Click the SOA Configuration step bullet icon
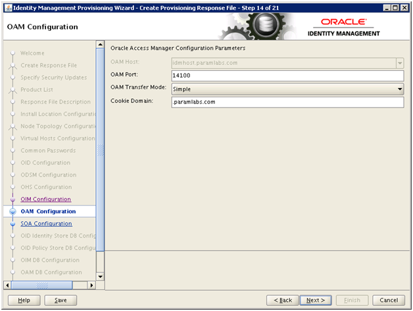This screenshot has width=413, height=311. pos(12,224)
